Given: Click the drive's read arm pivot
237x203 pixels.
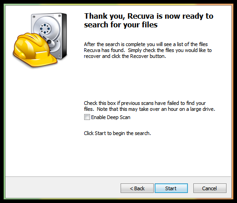Looking at the screenshot, I should click(x=50, y=42).
